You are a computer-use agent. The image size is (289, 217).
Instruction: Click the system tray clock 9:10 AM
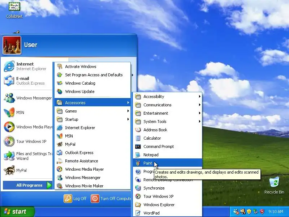pos(276,212)
